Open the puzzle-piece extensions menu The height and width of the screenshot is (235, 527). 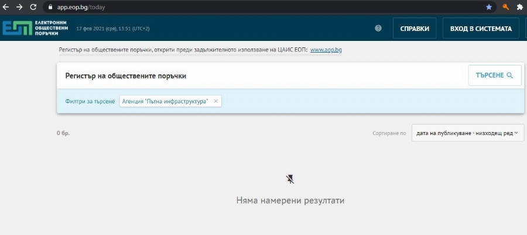pos(519,7)
